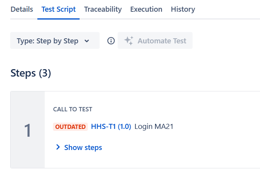Select the Test Script tab
This screenshot has height=175, width=260.
[59, 9]
